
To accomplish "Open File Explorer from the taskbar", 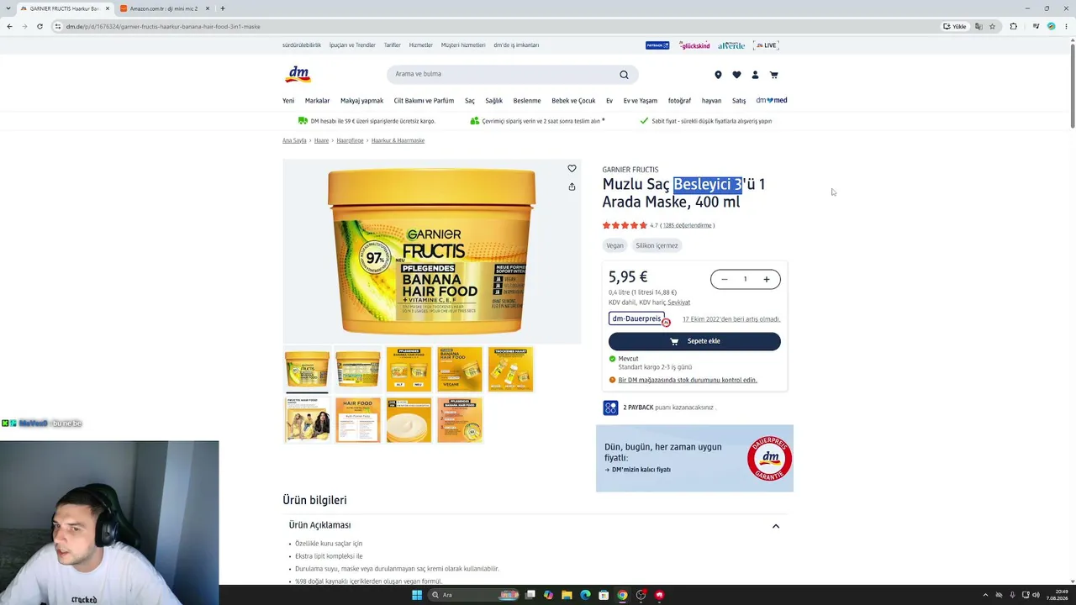I will [x=567, y=595].
